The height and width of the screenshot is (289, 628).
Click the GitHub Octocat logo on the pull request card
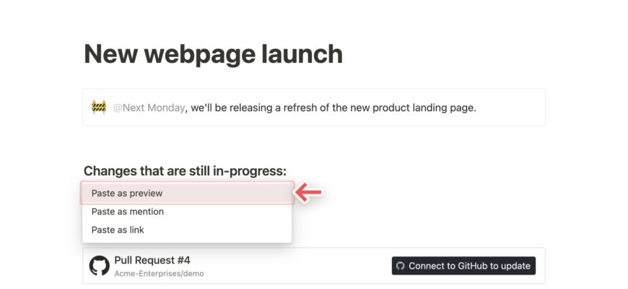[100, 266]
